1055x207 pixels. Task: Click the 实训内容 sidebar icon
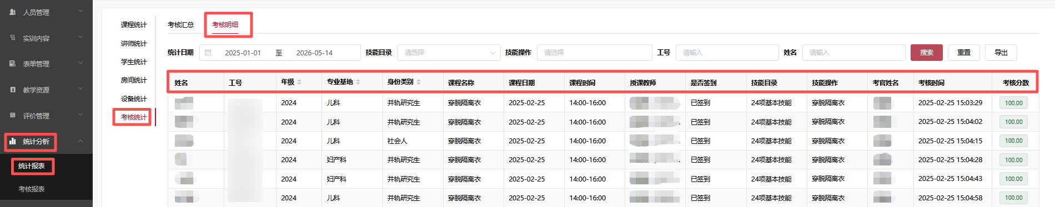13,38
